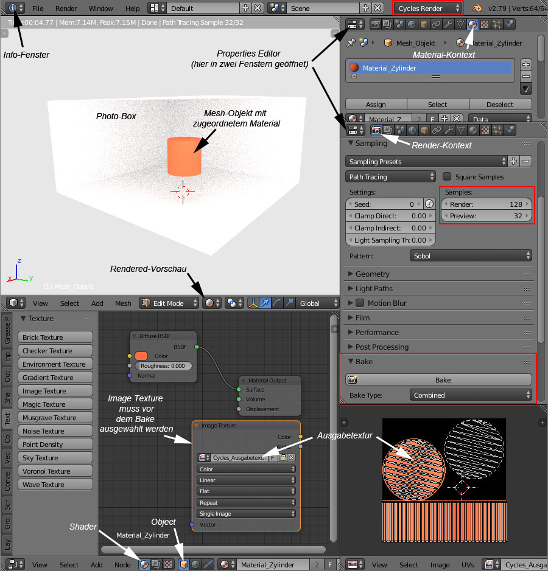Viewport: 548px width, 571px height.
Task: Toggle the 3D manipulator widget button
Action: (252, 303)
